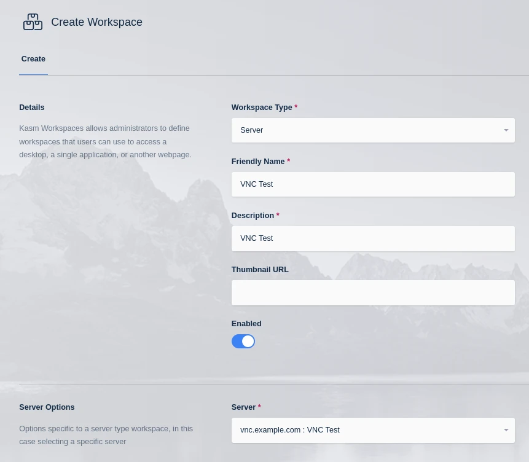This screenshot has height=462, width=529.
Task: Click the required asterisk next to Workspace Type
Action: pyautogui.click(x=296, y=107)
